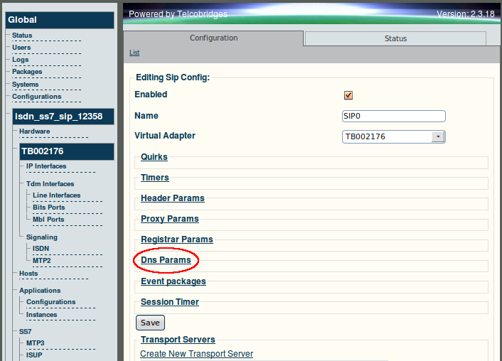502x361 pixels.
Task: Switch to the Status tab
Action: [x=395, y=38]
